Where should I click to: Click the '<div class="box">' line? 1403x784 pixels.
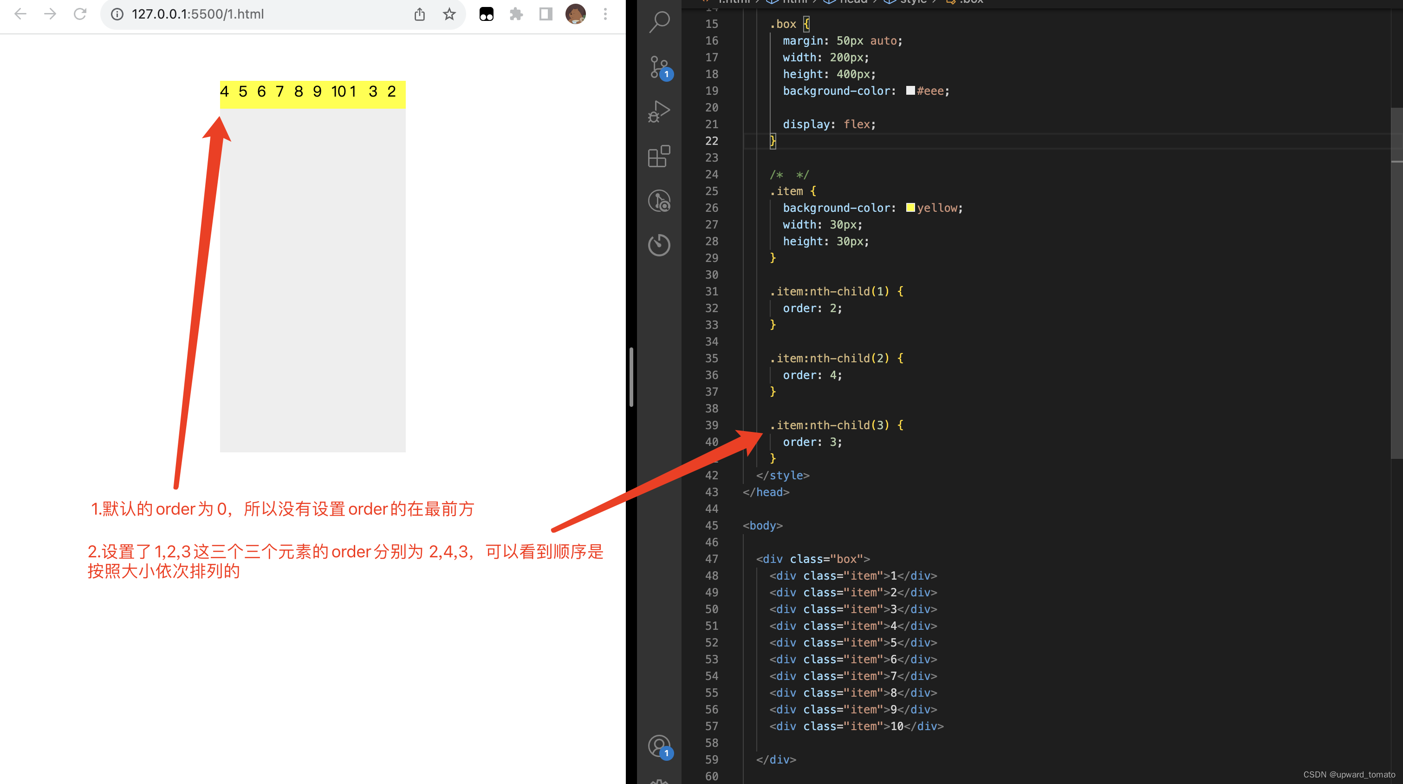point(812,559)
